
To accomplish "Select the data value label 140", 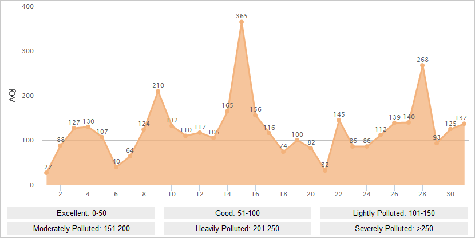I will pyautogui.click(x=409, y=117).
